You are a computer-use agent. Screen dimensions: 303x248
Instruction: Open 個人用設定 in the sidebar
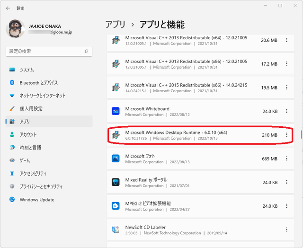(x=49, y=108)
